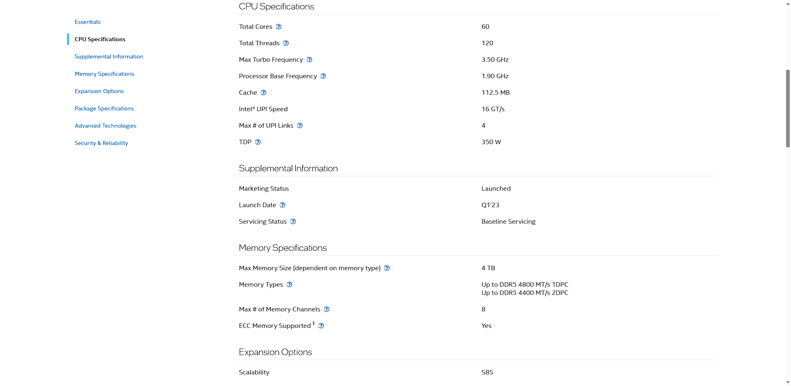Screen dimensions: 791x386
Task: Jump to Essentials in the sidebar
Action: (x=87, y=22)
